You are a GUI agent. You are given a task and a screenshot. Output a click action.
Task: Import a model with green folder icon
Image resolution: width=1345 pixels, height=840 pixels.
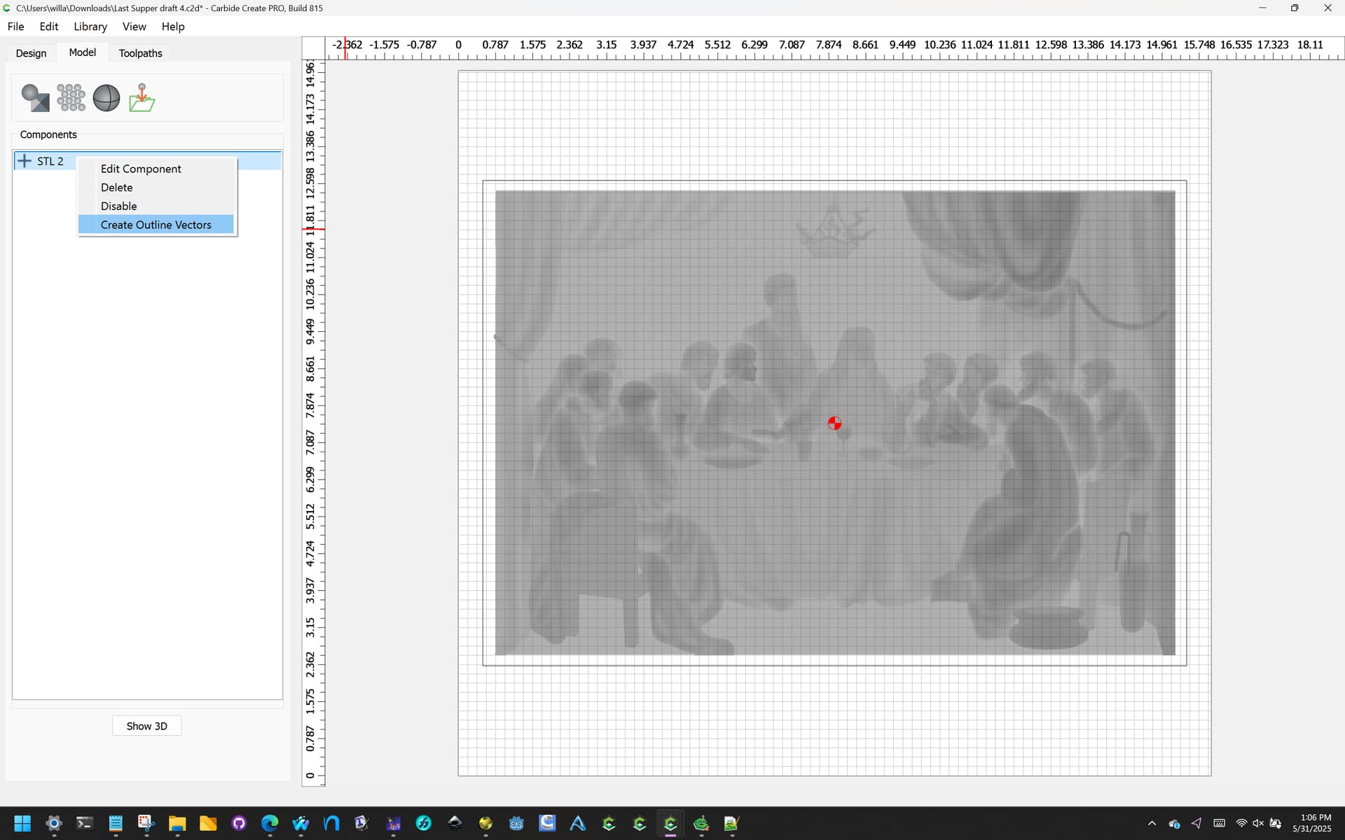(142, 98)
